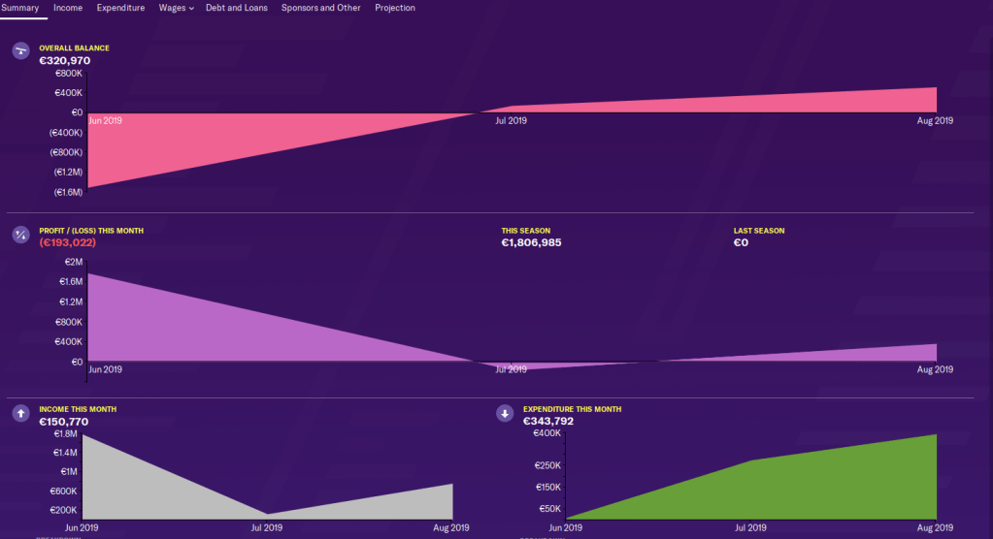
Task: Click the Expenditure This Month heading
Action: pos(572,409)
